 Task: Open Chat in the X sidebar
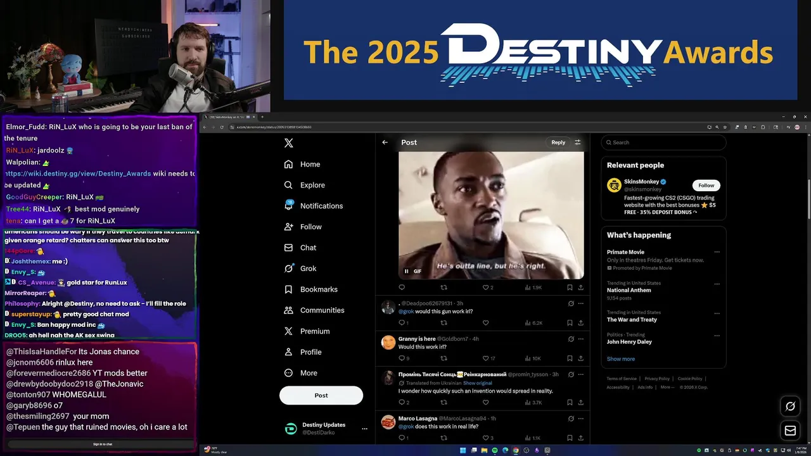point(300,248)
